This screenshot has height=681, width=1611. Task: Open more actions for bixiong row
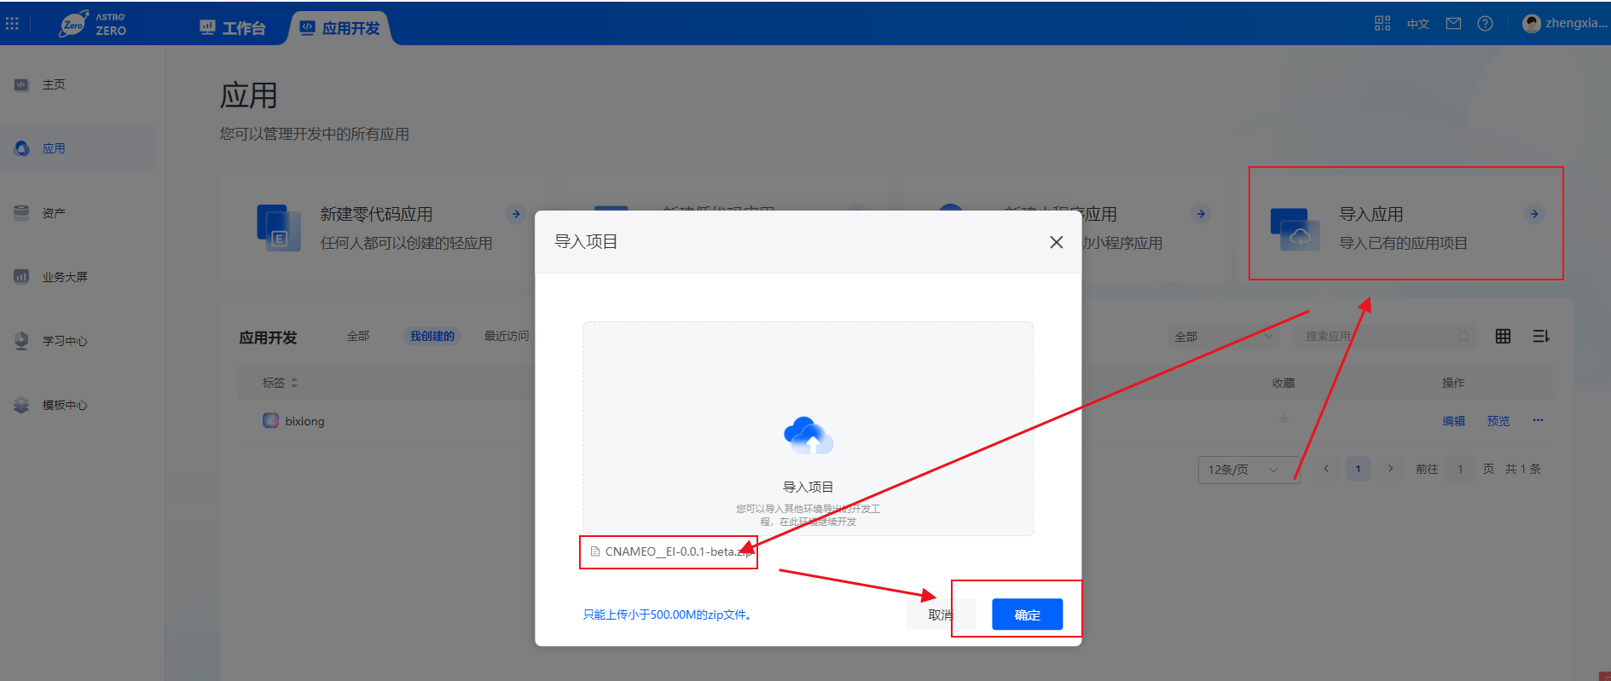[1538, 420]
